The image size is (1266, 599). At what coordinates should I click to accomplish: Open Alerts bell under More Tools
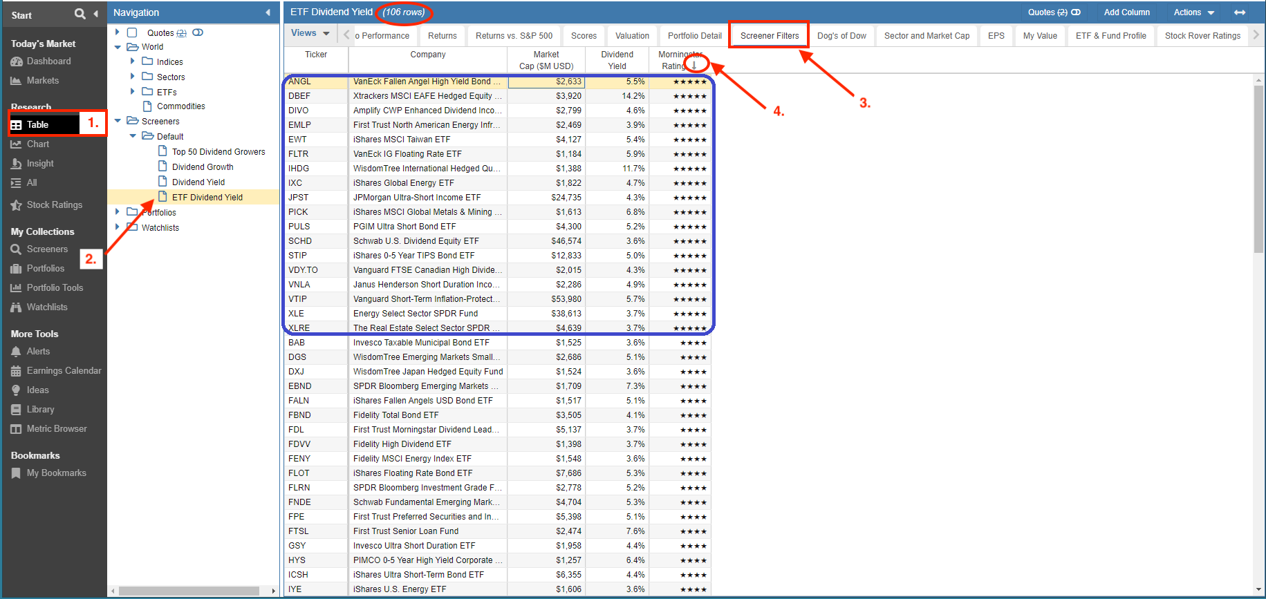[x=30, y=352]
